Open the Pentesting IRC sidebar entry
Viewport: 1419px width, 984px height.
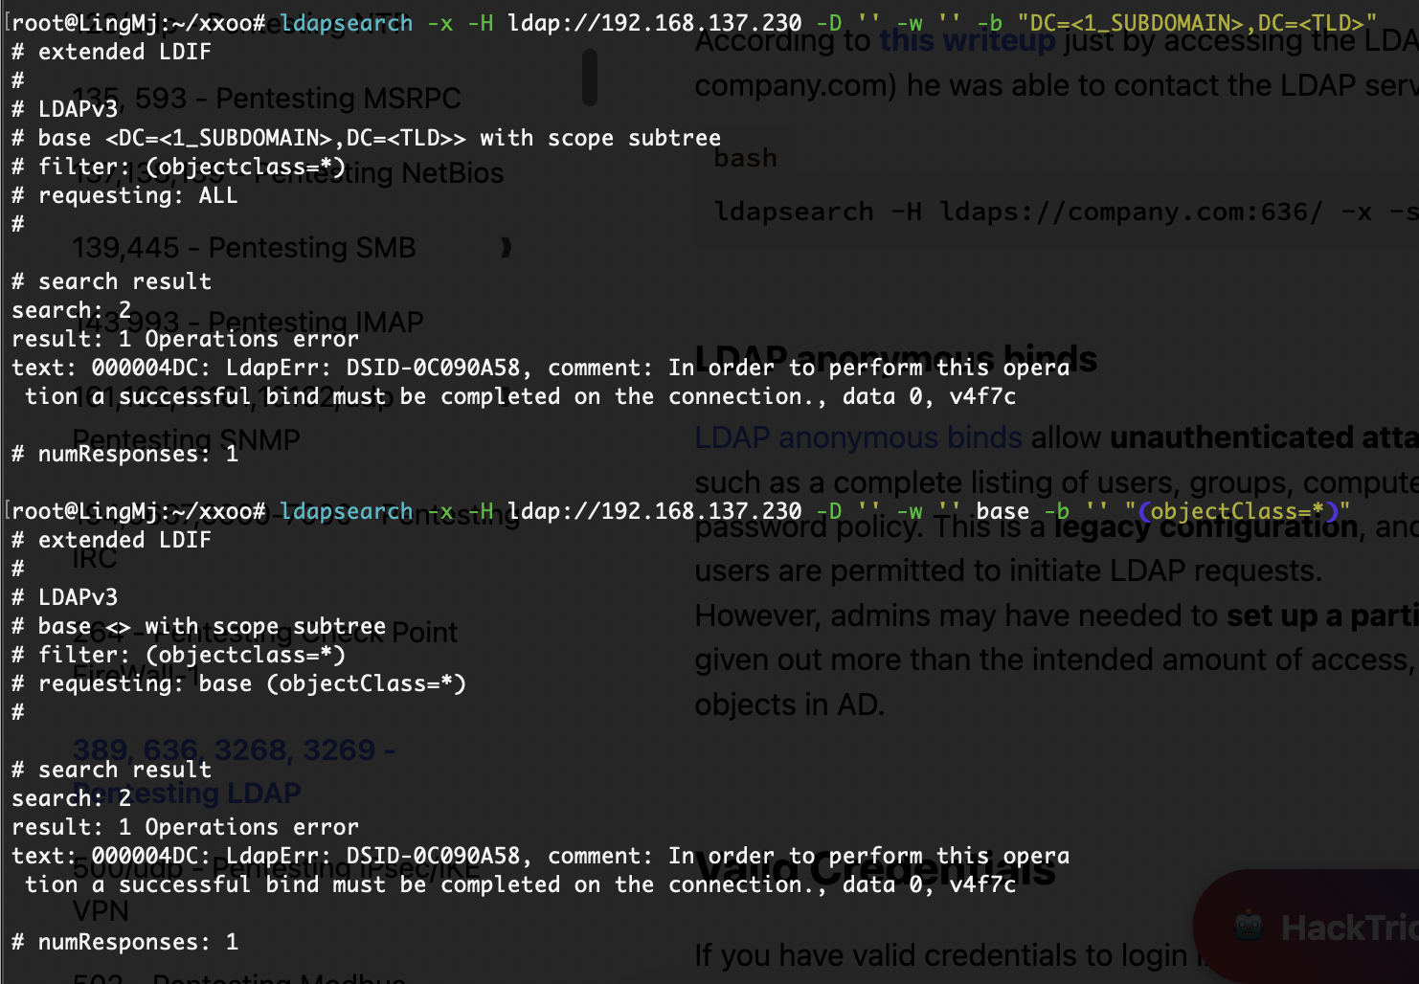[95, 558]
